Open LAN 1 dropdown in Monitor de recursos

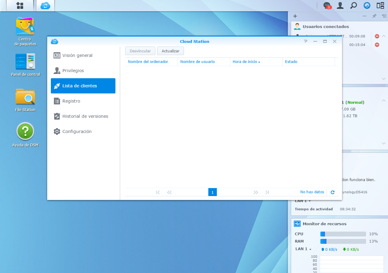pyautogui.click(x=303, y=249)
